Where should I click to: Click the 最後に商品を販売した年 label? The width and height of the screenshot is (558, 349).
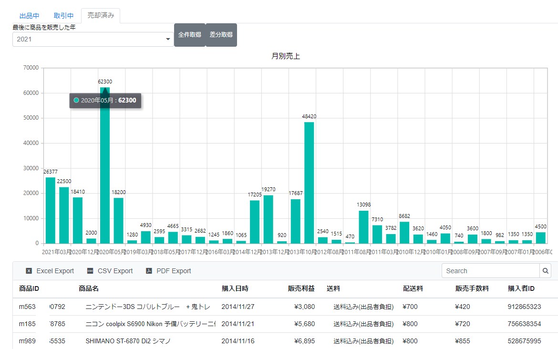pyautogui.click(x=44, y=27)
